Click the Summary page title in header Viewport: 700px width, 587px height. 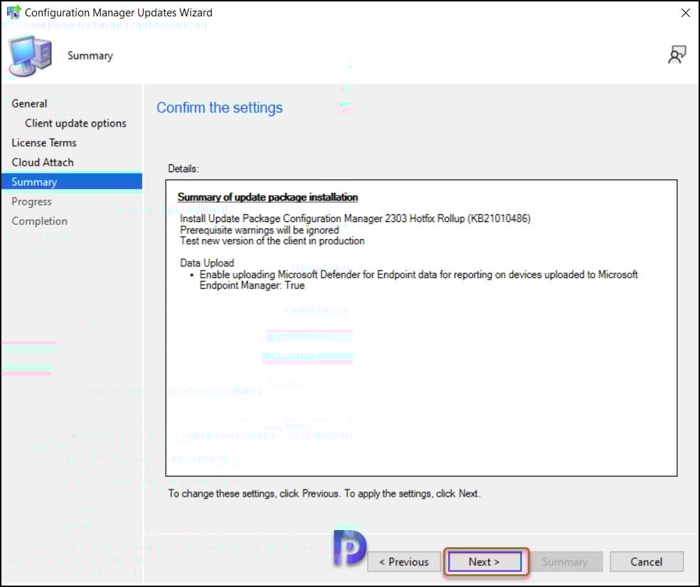[x=90, y=55]
